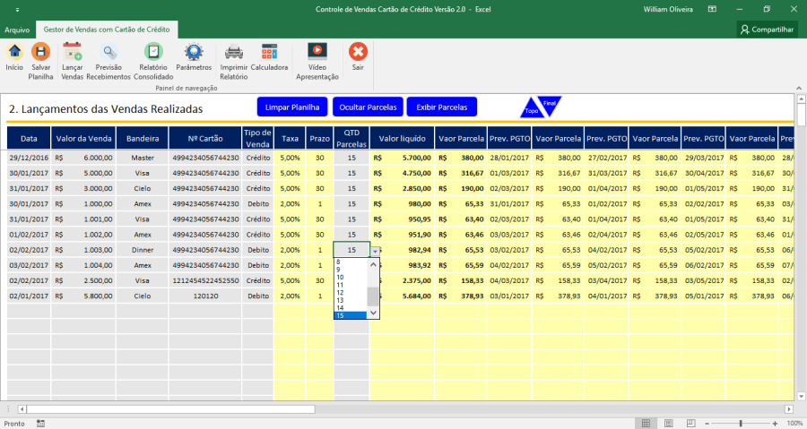The height and width of the screenshot is (429, 807).
Task: Switch to Page Break Preview icon
Action: (690, 424)
